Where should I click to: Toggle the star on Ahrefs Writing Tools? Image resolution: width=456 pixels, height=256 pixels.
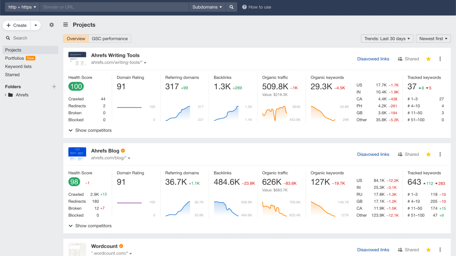pos(428,59)
